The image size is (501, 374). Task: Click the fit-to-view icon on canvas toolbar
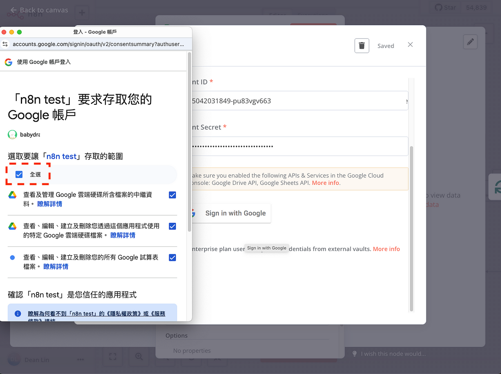coord(113,356)
